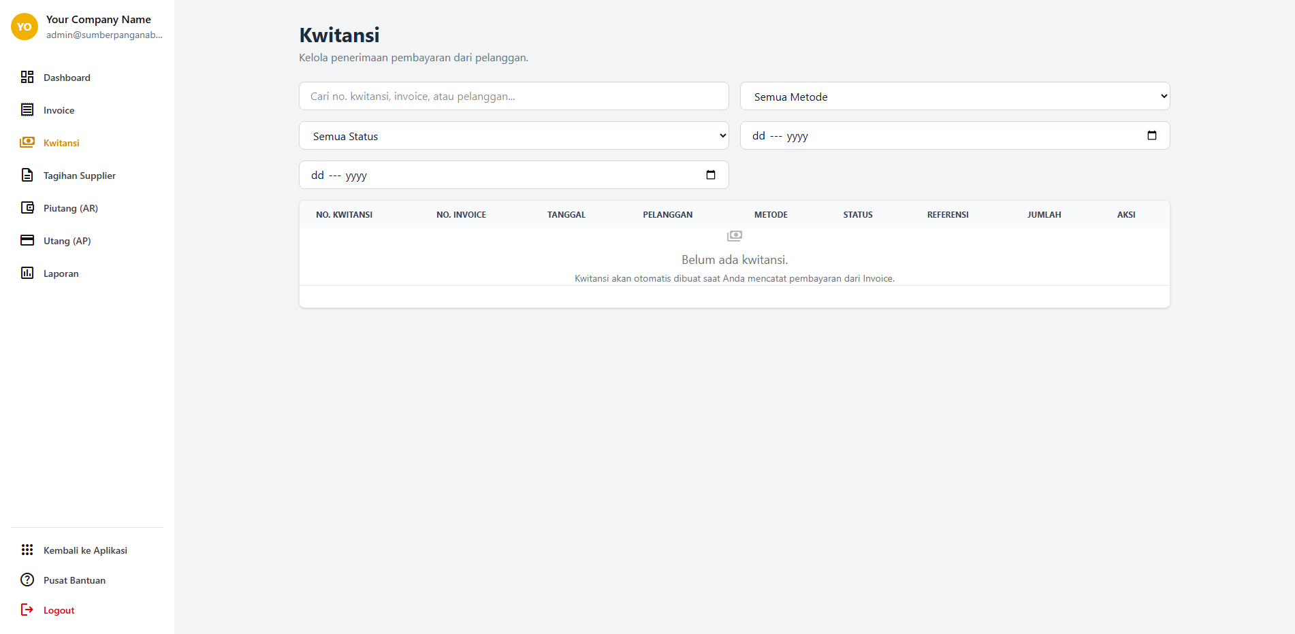The image size is (1295, 634).
Task: Focus the kwitansi search input field
Action: 513,97
